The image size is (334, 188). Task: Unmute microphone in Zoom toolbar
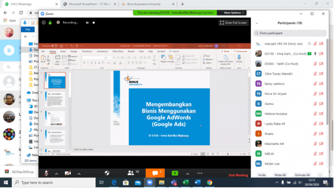46,173
